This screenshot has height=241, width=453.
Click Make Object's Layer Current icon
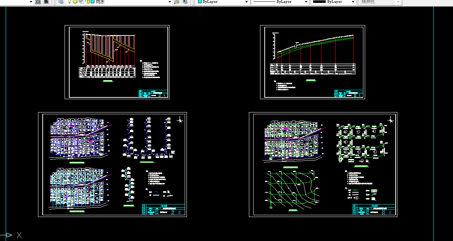(176, 2)
